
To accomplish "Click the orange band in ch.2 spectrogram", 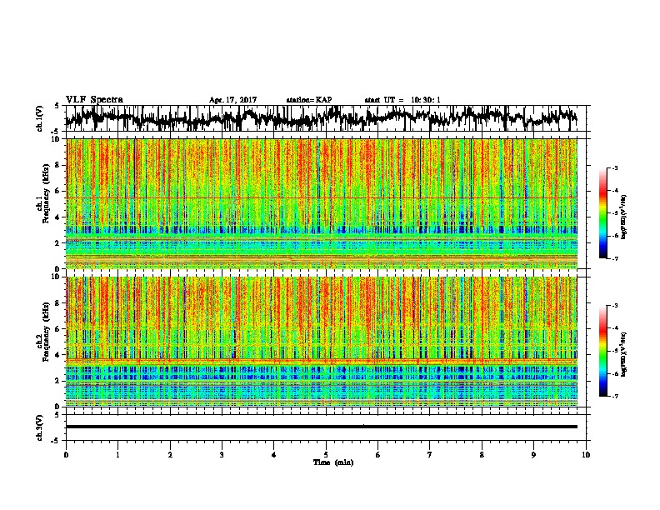I will 322,361.
